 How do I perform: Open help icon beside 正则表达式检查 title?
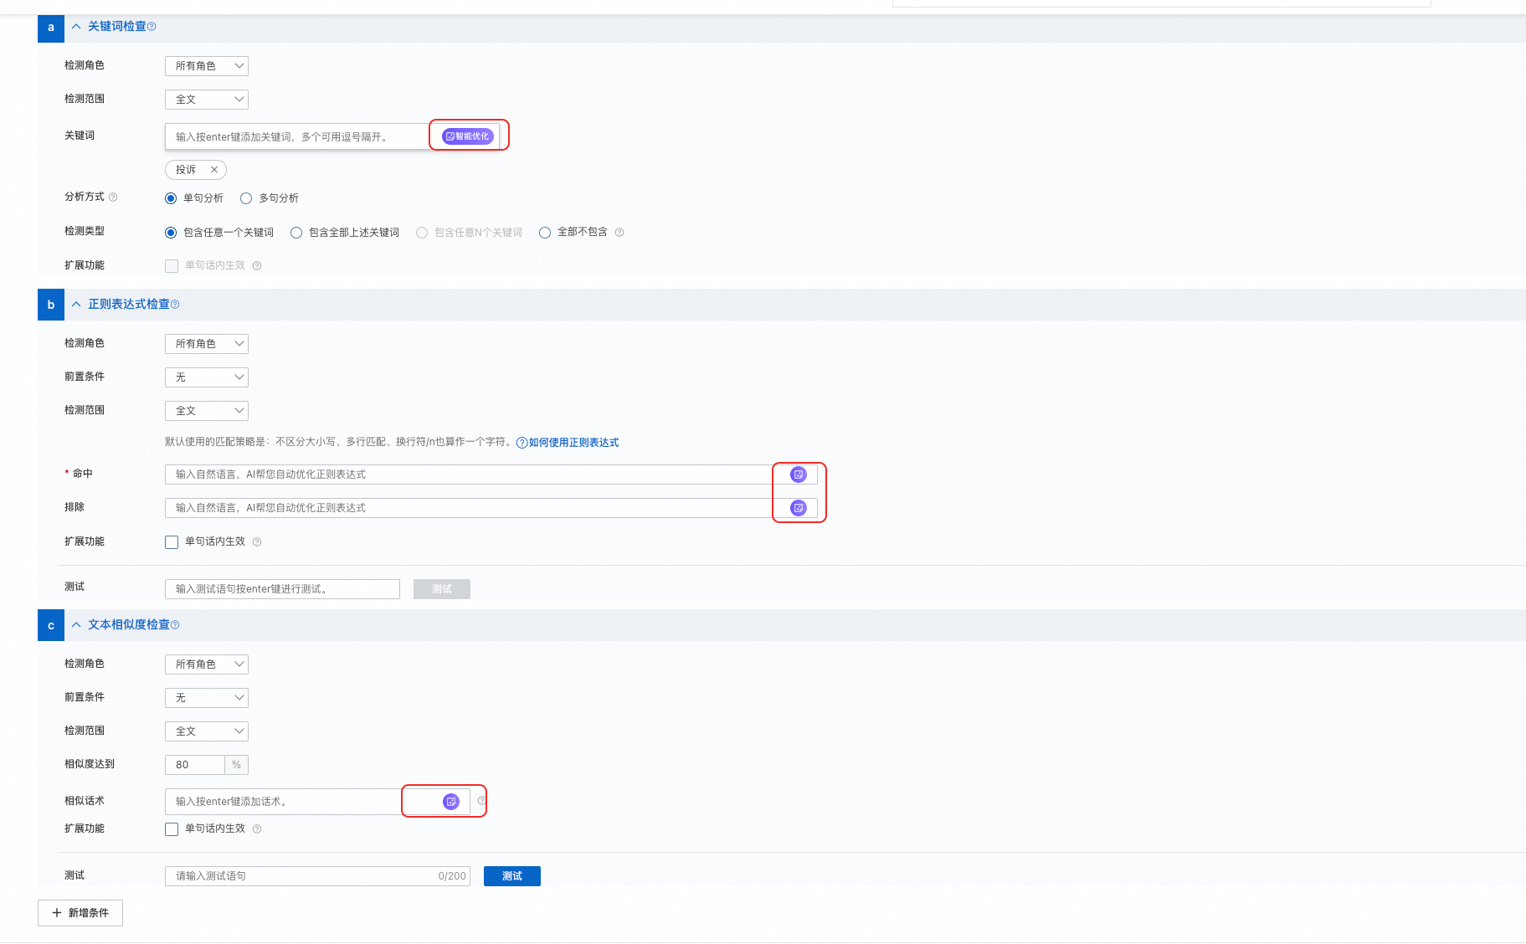coord(175,305)
